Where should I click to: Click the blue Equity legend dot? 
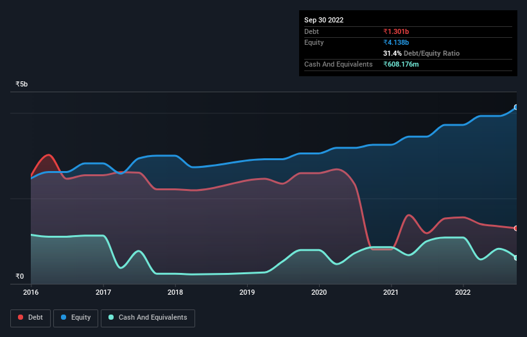[64, 317]
